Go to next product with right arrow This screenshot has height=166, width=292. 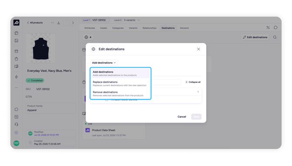(73, 23)
